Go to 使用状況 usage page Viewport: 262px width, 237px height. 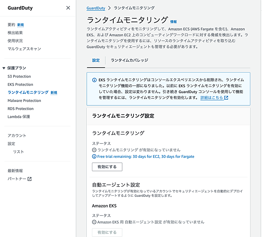[x=15, y=41]
